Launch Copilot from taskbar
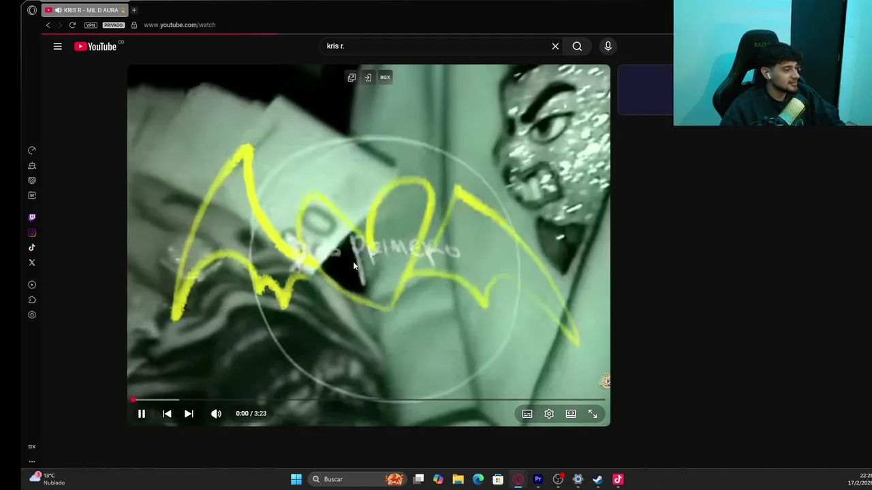Image resolution: width=872 pixels, height=490 pixels. [438, 479]
